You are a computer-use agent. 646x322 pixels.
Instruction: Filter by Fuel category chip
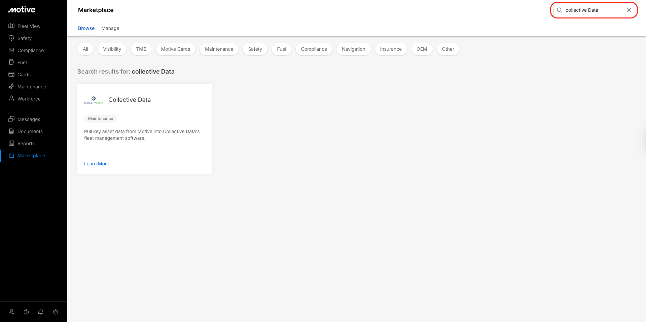(x=282, y=49)
